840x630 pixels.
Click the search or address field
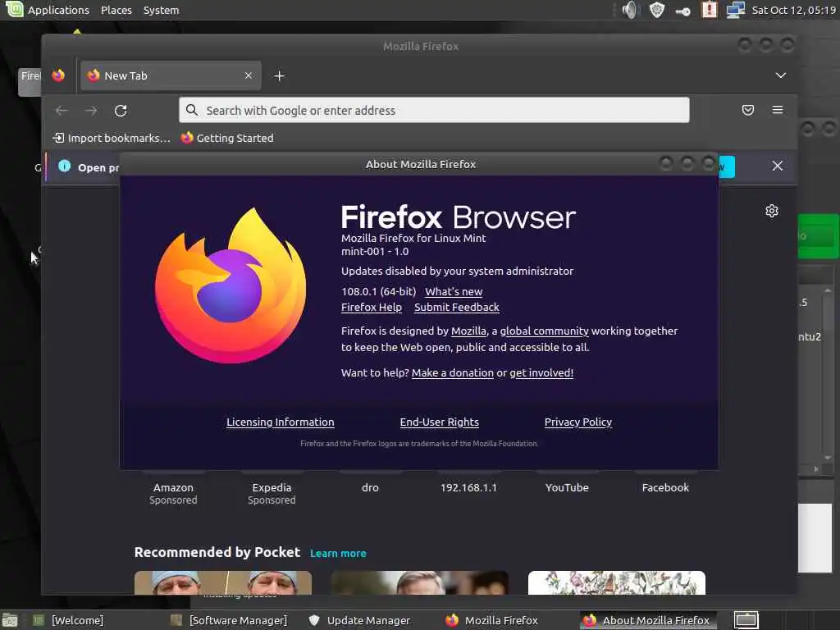pyautogui.click(x=434, y=111)
